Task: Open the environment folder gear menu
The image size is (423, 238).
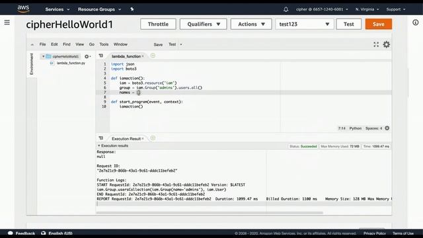Action: [87, 56]
